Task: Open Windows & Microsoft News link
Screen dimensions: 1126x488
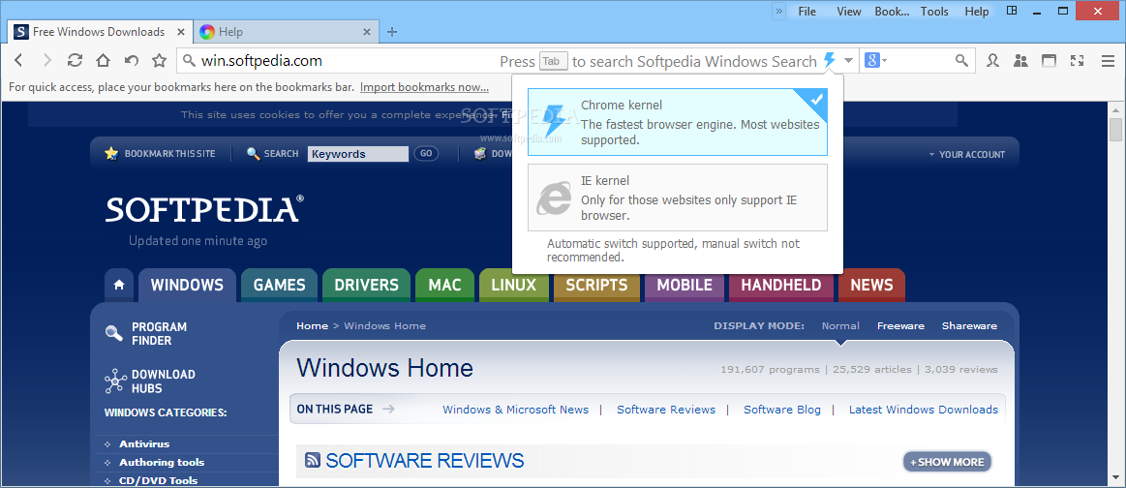Action: tap(516, 410)
